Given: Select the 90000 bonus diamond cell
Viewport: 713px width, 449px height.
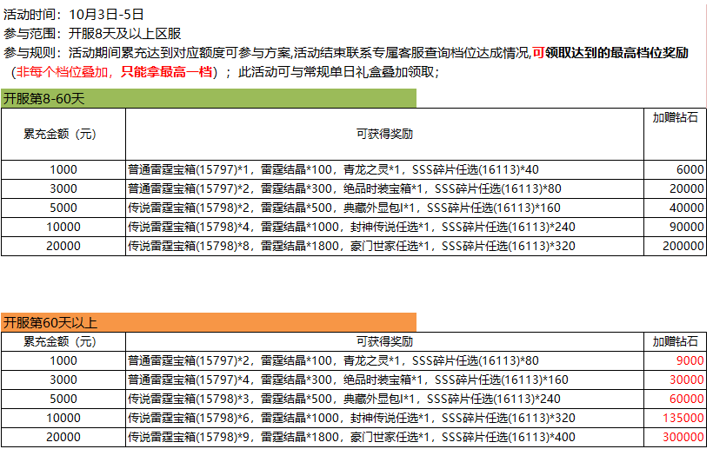Looking at the screenshot, I should coord(675,228).
